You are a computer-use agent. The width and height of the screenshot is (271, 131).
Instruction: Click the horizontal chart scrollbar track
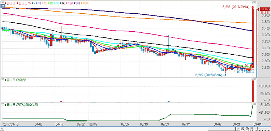(120, 129)
